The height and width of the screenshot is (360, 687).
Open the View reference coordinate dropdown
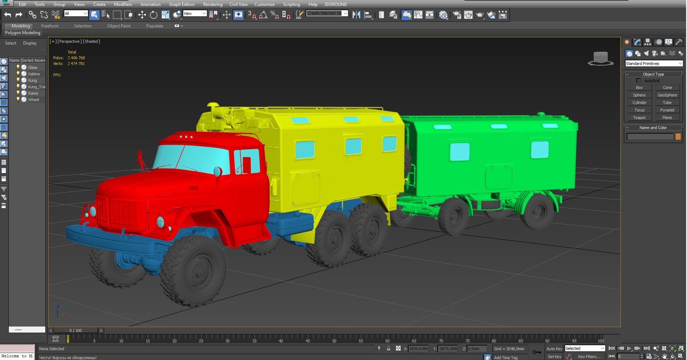pos(195,14)
